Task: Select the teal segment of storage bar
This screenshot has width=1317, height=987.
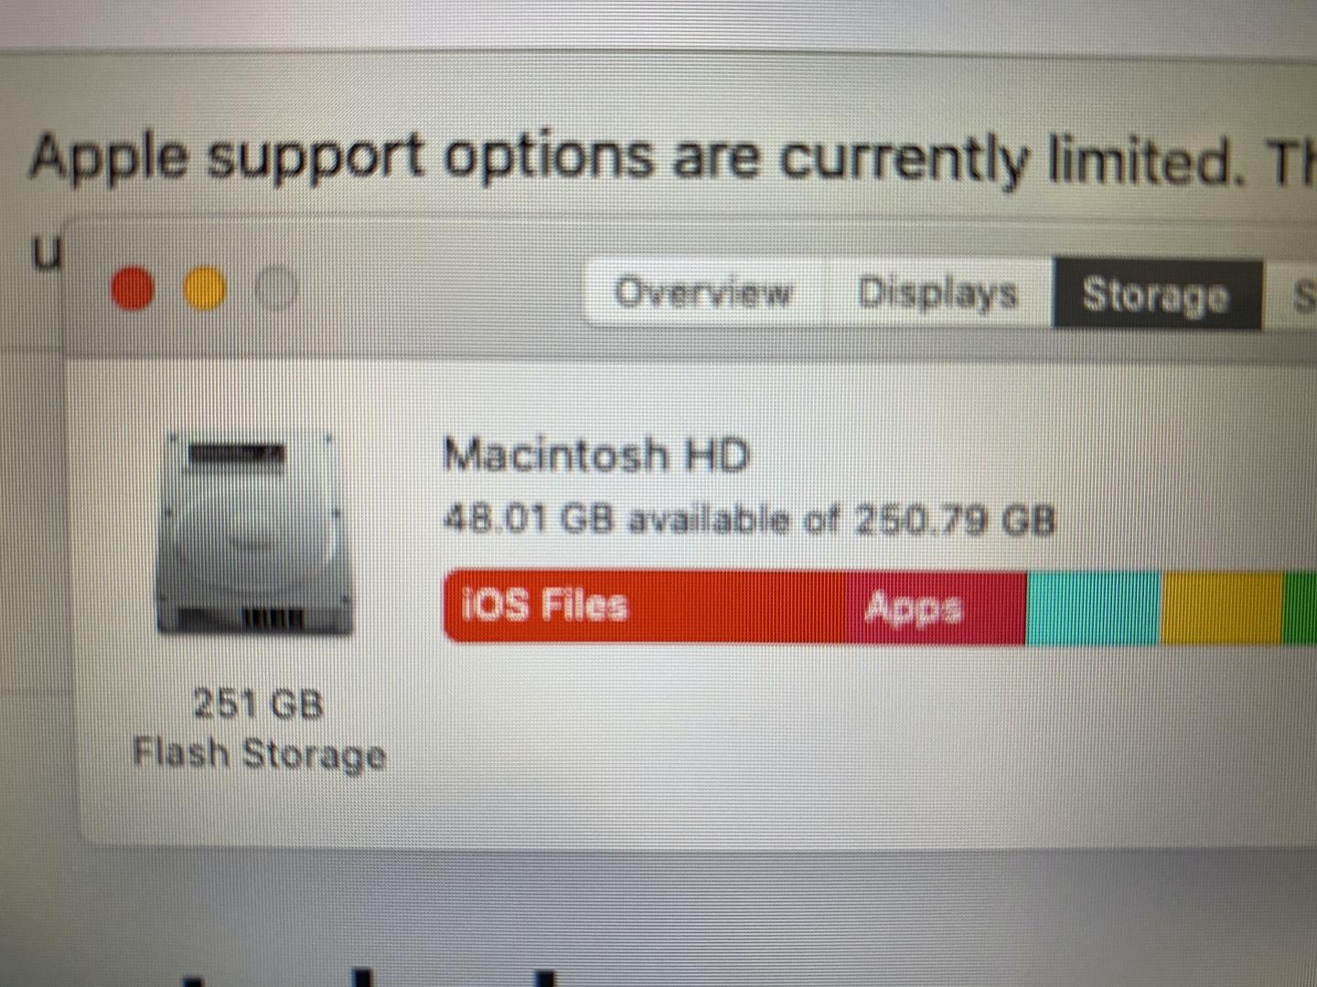Action: [x=1094, y=609]
